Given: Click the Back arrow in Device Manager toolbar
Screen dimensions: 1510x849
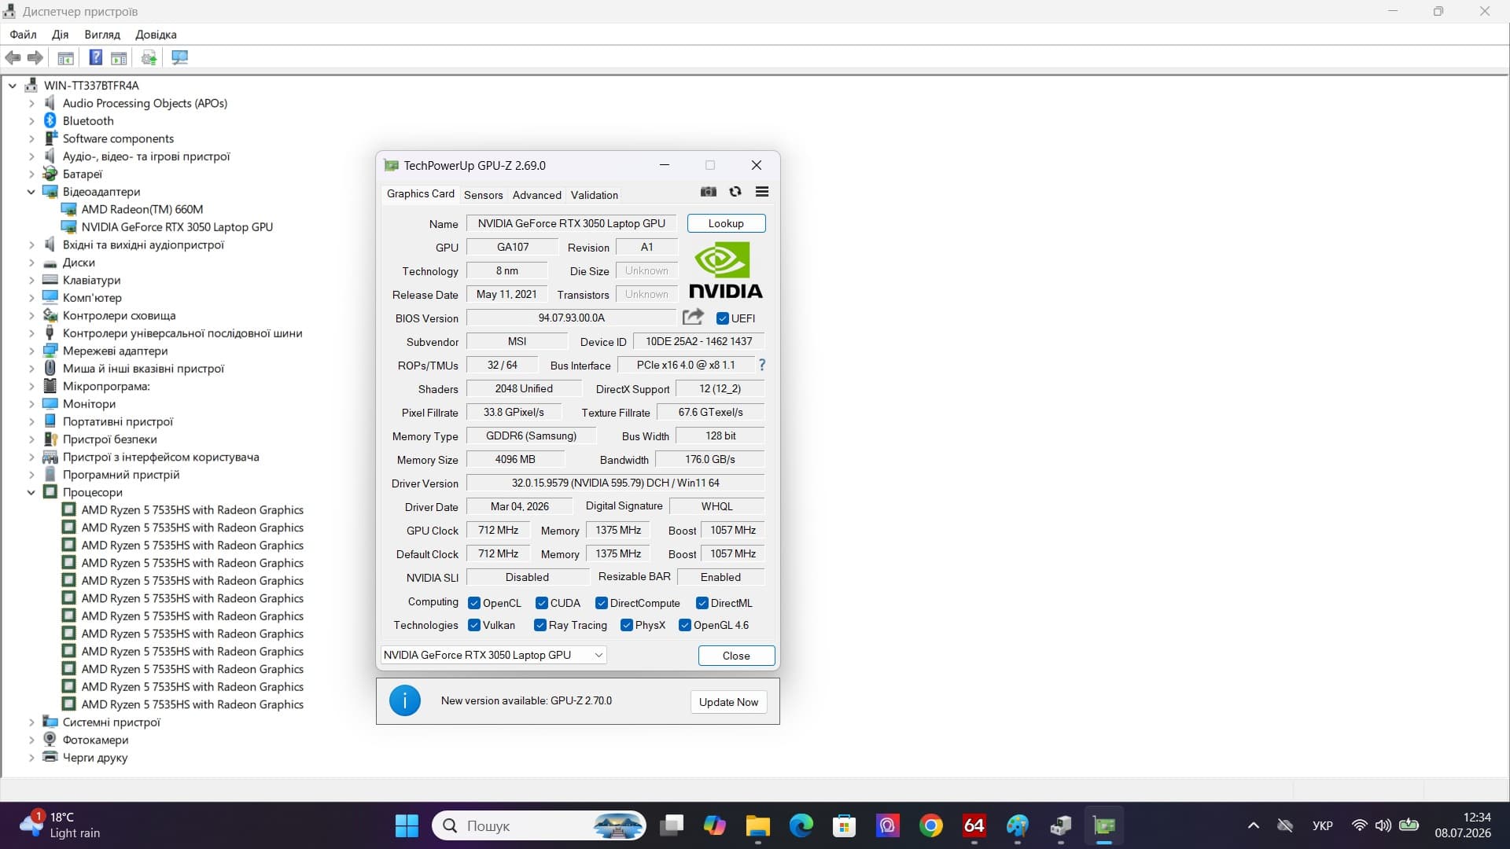Looking at the screenshot, I should pos(13,57).
